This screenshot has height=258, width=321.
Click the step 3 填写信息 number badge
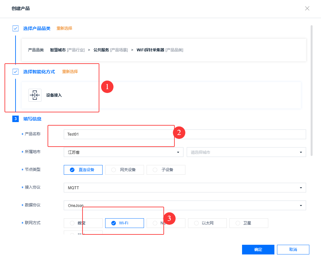point(16,119)
